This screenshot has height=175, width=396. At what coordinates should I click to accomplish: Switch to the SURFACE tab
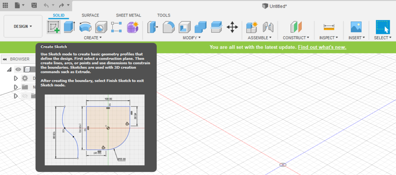(90, 15)
